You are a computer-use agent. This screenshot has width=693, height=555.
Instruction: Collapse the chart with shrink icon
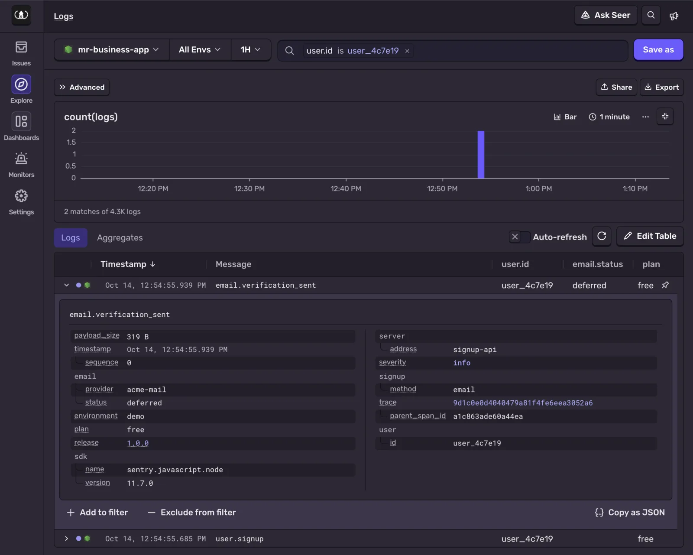click(665, 117)
